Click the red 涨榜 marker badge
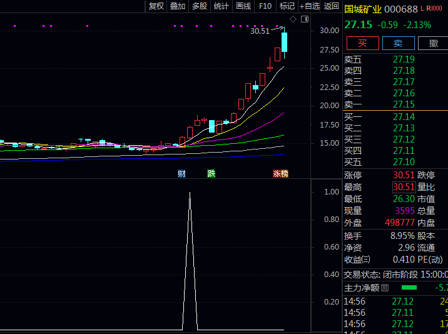 pos(280,173)
